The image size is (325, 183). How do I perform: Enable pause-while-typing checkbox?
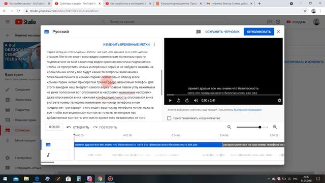[169, 118]
